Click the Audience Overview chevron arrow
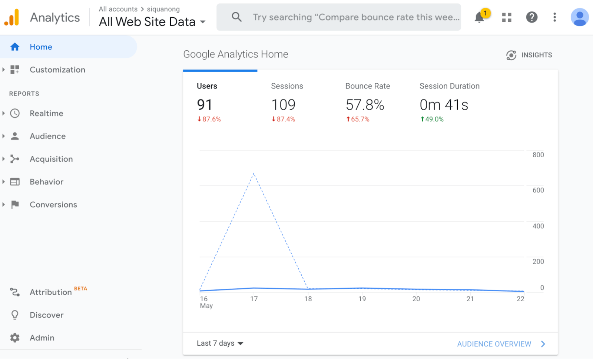This screenshot has height=359, width=593. (x=543, y=344)
